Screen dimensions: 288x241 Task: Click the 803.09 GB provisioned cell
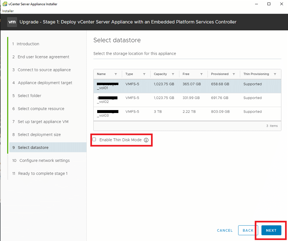click(x=220, y=112)
